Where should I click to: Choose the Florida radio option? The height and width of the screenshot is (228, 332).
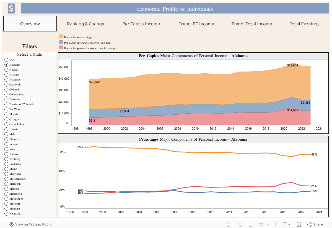click(6, 114)
